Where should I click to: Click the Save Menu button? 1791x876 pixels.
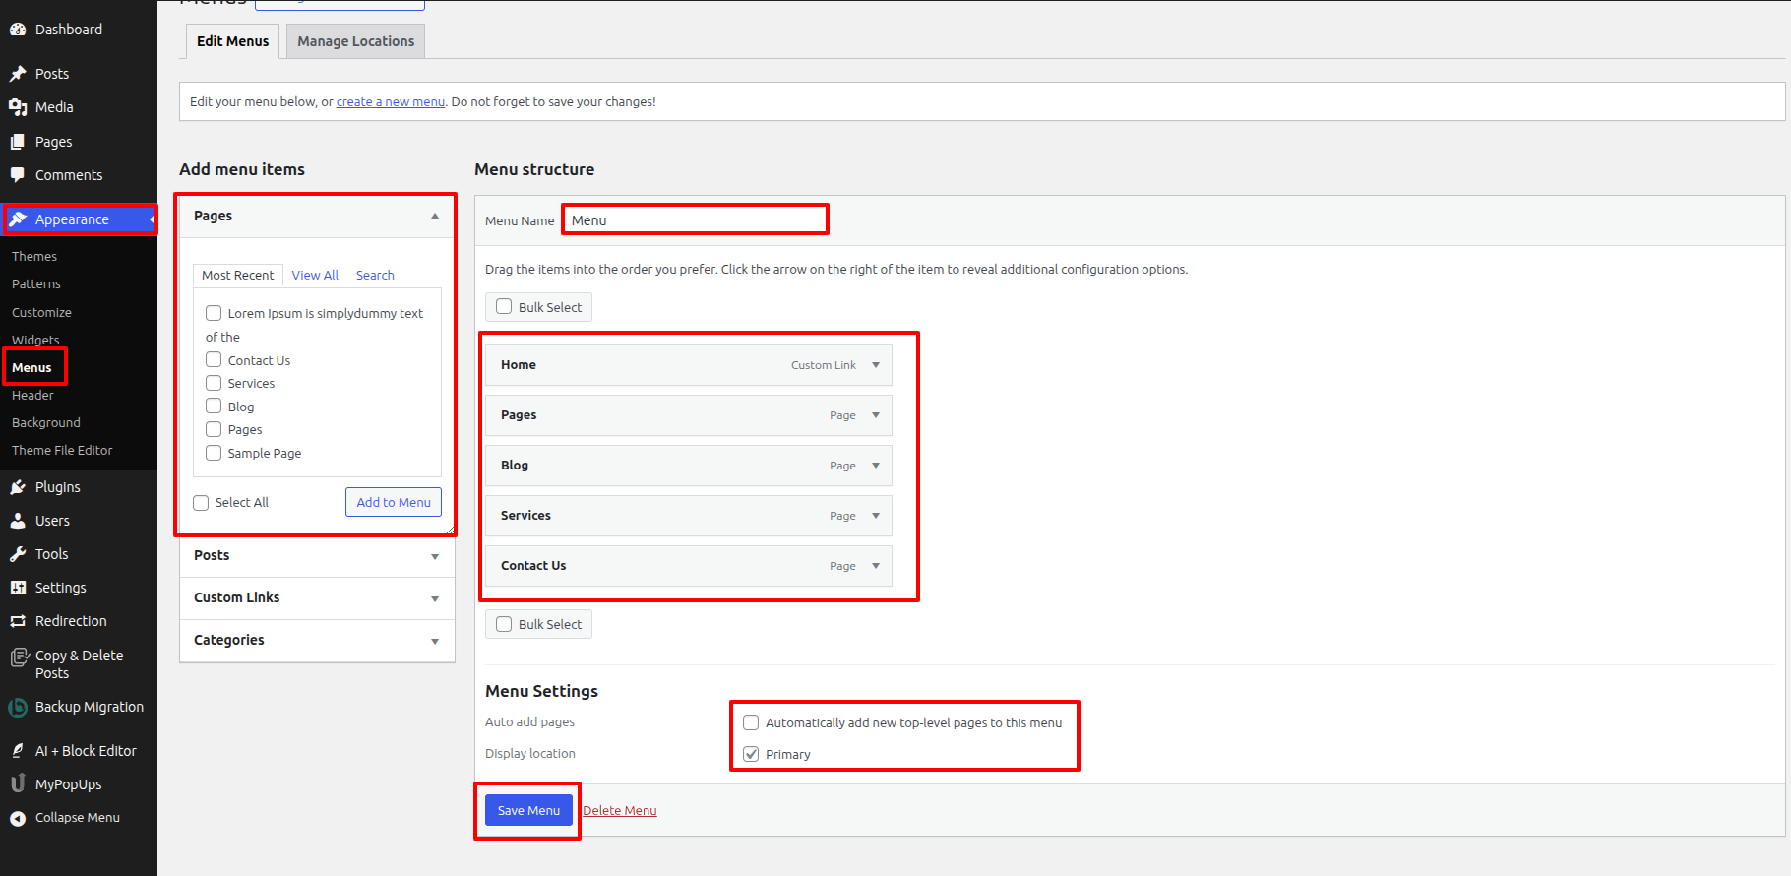pyautogui.click(x=528, y=810)
